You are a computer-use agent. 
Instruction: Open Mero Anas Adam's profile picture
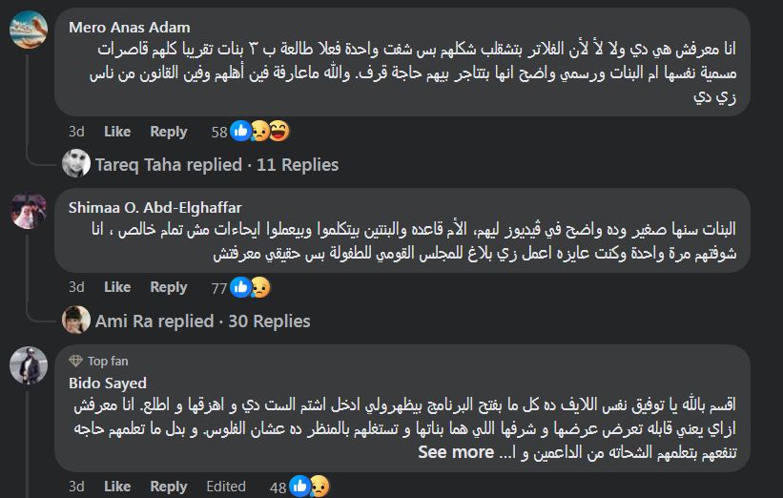(x=29, y=30)
